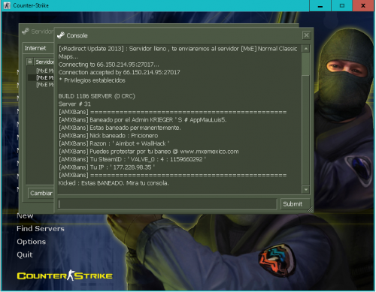This screenshot has width=376, height=292.
Task: Click the Console resize grip corner
Action: [x=311, y=209]
